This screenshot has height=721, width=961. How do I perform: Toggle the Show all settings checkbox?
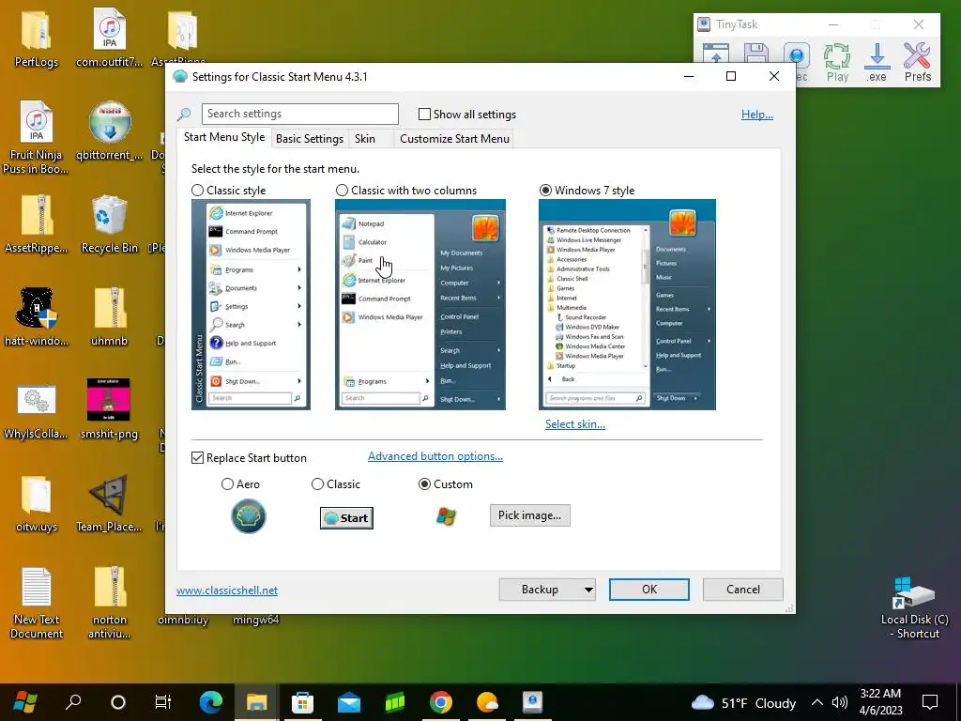424,114
